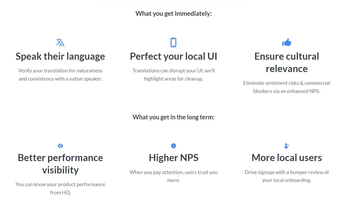Select the 'Higher NPS' heading
Screen dimensions: 348x203
[x=173, y=158]
